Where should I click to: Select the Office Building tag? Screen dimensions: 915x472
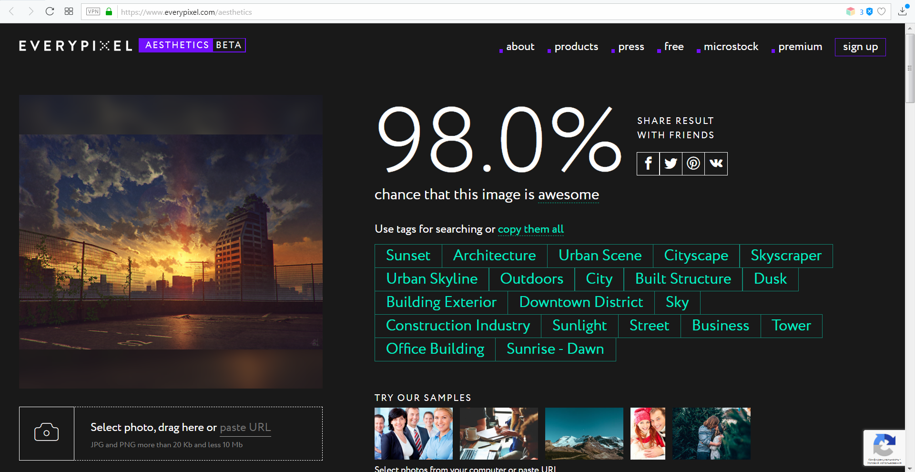tap(435, 349)
